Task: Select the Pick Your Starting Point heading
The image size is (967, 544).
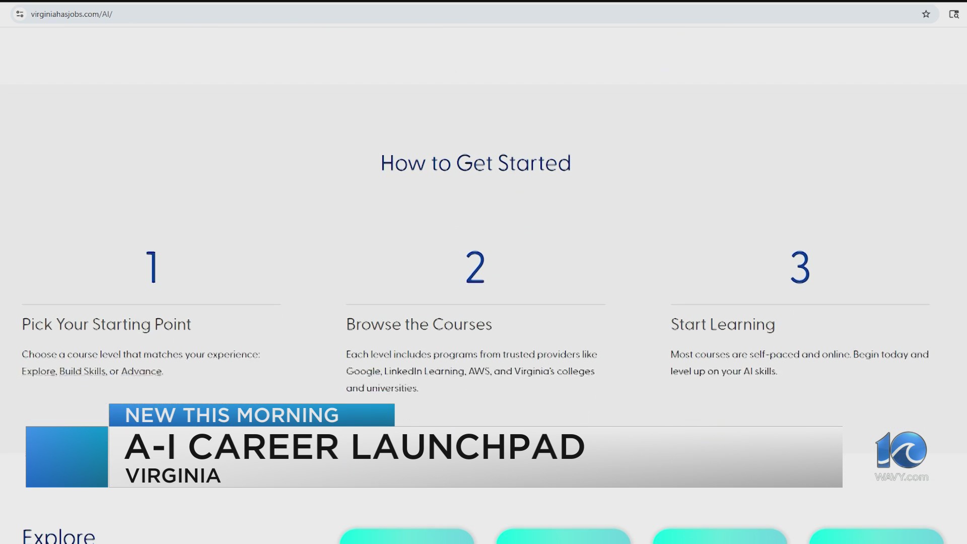Action: [x=106, y=325]
